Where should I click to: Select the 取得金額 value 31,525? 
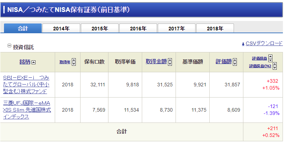165,85
